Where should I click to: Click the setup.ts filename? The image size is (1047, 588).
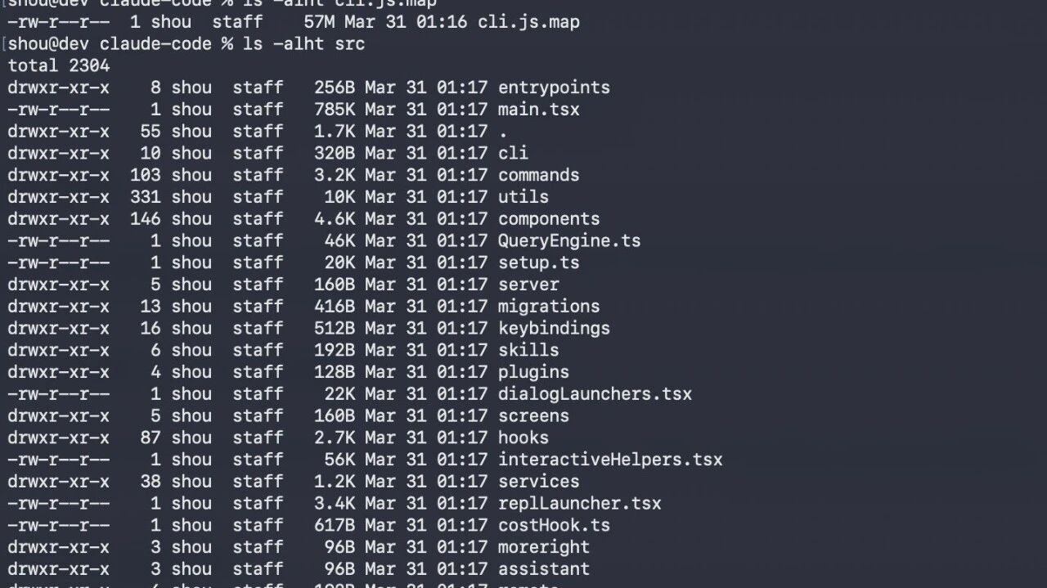[x=538, y=263]
